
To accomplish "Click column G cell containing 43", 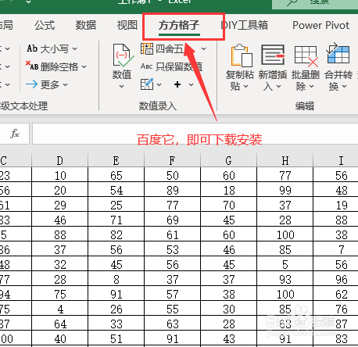I will pos(229,338).
